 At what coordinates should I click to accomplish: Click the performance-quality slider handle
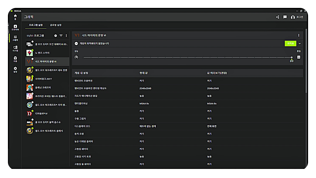292,57
